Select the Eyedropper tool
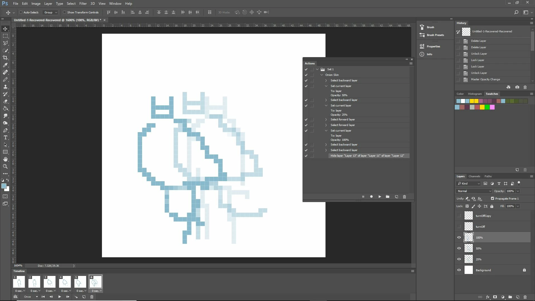 pyautogui.click(x=5, y=65)
